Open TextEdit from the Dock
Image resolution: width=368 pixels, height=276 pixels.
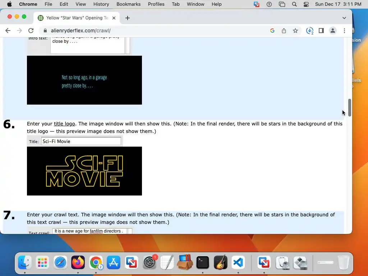point(167,262)
